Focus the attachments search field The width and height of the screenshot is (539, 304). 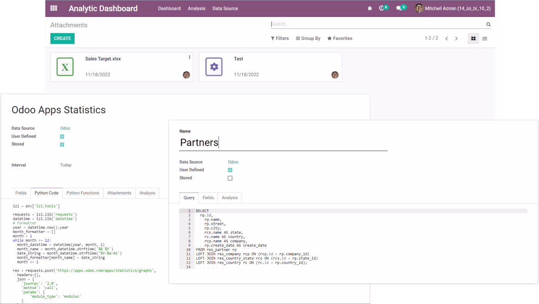click(x=378, y=24)
